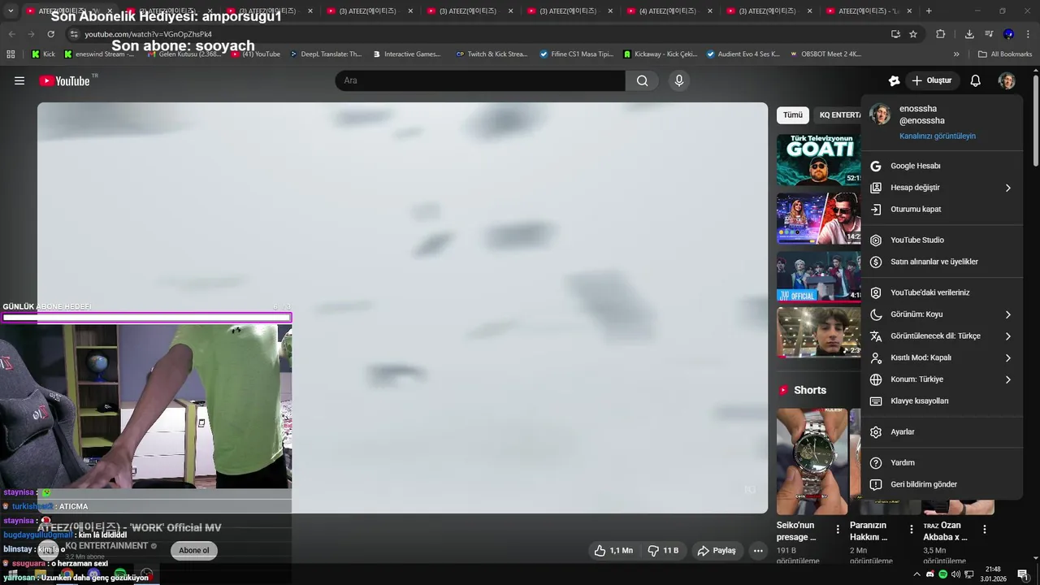Click the account avatar in YouTube header
Image resolution: width=1040 pixels, height=585 pixels.
coord(1007,80)
